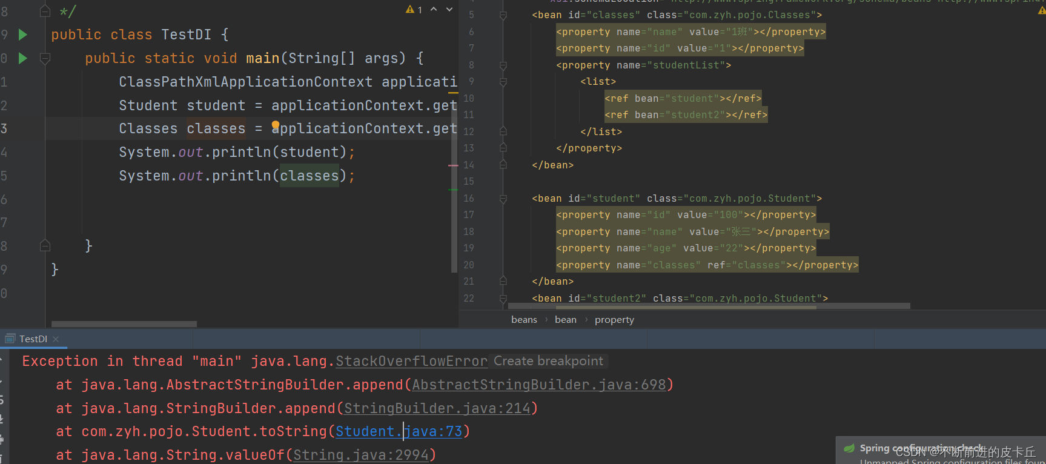Viewport: 1046px width, 464px height.
Task: Open the warning indicator showing 1 problem
Action: (x=414, y=10)
